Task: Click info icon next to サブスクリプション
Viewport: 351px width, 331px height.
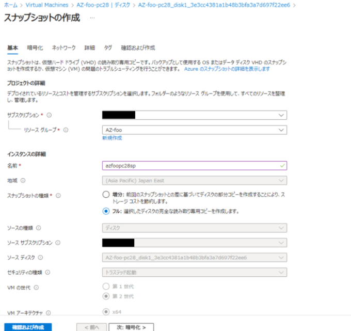Action: point(49,115)
